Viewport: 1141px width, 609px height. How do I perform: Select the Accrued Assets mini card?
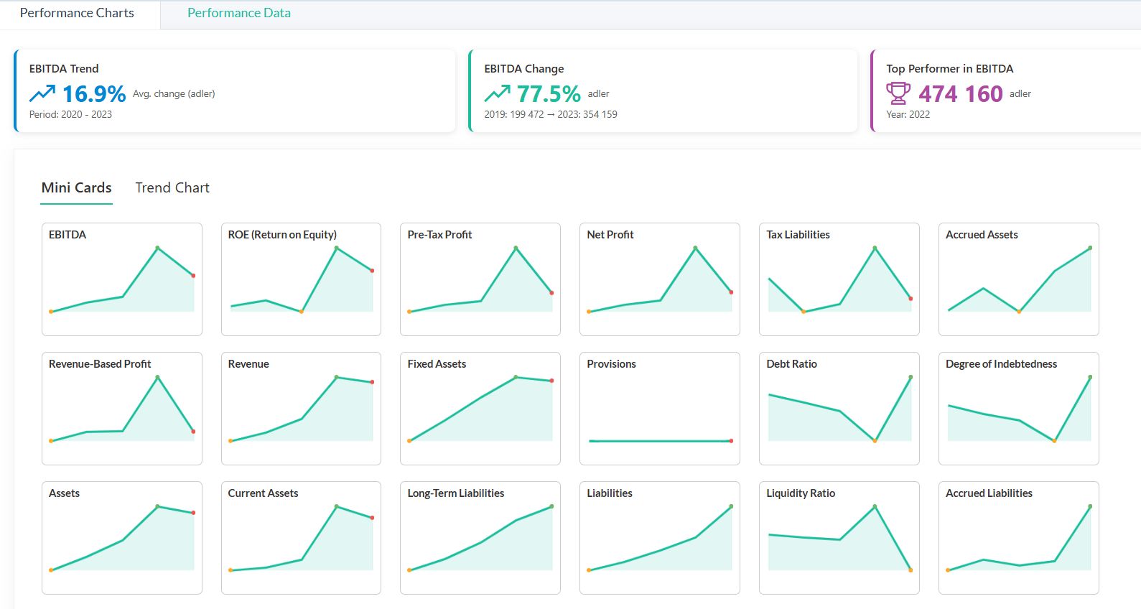[1018, 279]
